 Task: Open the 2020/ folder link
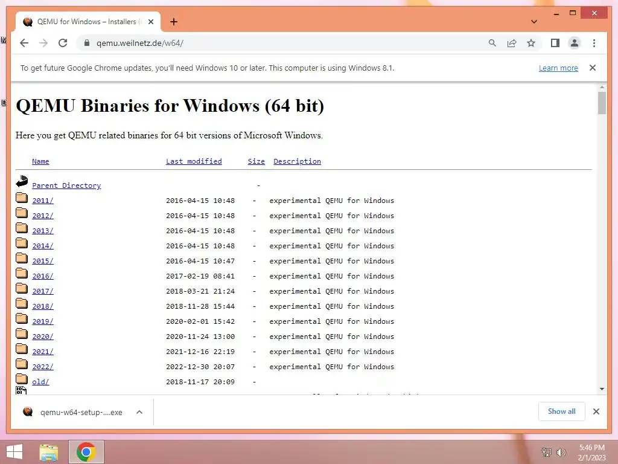[x=43, y=337]
